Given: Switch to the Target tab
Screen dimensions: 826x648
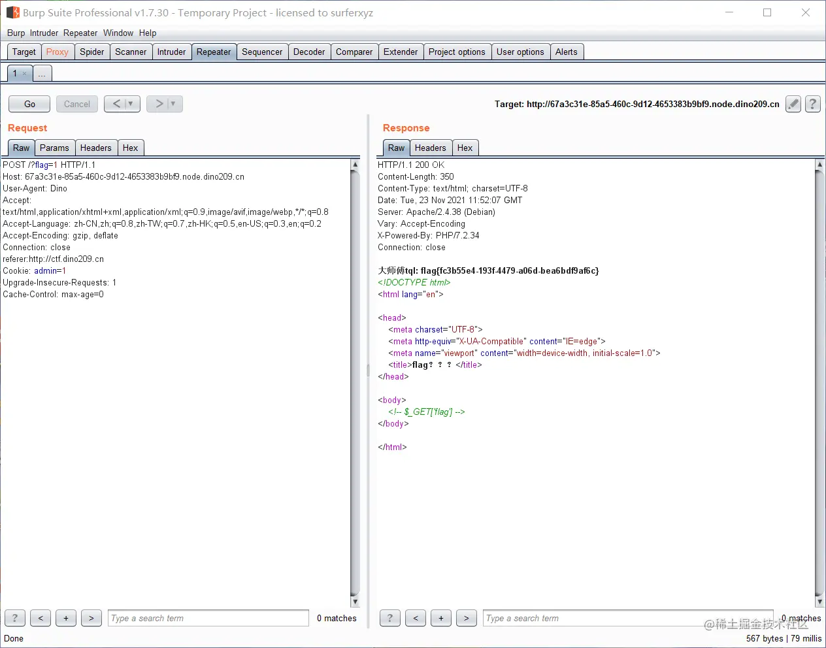Looking at the screenshot, I should pyautogui.click(x=24, y=52).
